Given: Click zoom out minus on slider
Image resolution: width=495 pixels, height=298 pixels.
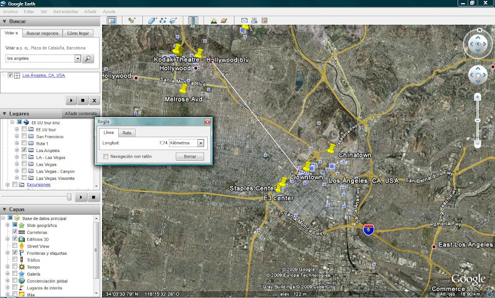Looking at the screenshot, I should click(477, 144).
